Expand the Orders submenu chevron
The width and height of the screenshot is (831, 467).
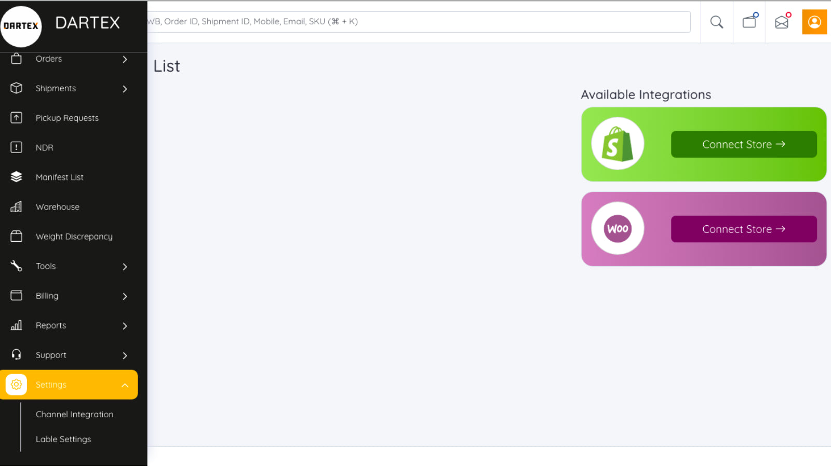coord(125,59)
